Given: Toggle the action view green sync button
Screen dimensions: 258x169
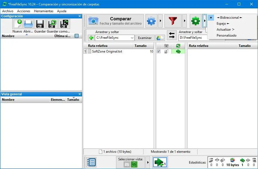Looking at the screenshot, I should pyautogui.click(x=134, y=164).
